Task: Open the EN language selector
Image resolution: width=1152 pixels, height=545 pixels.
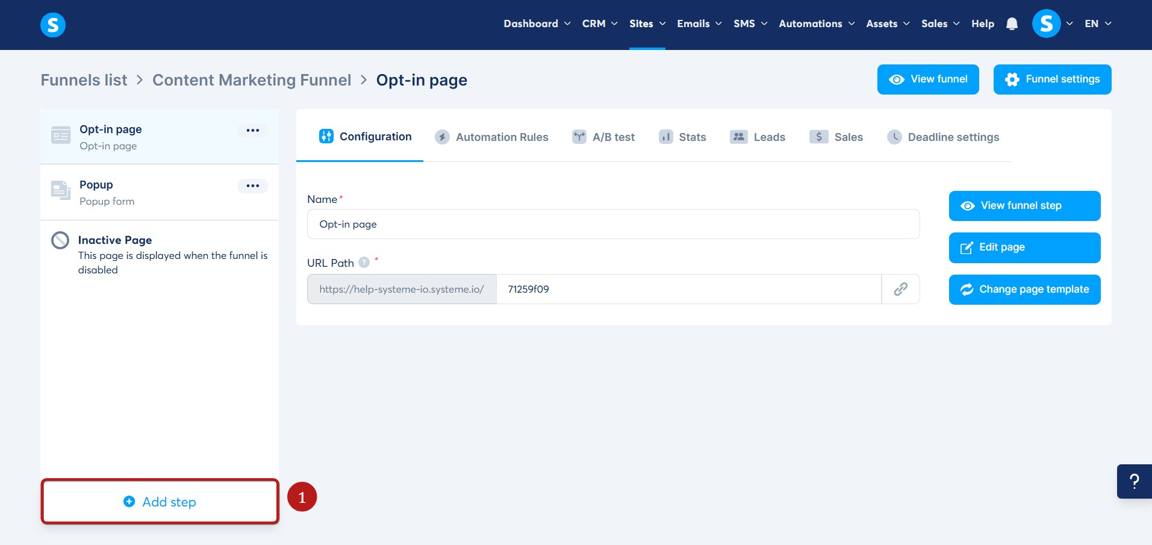Action: (1098, 24)
